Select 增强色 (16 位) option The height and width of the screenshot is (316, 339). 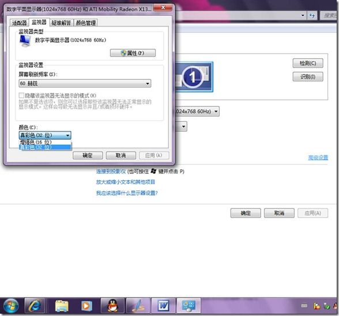pyautogui.click(x=45, y=142)
